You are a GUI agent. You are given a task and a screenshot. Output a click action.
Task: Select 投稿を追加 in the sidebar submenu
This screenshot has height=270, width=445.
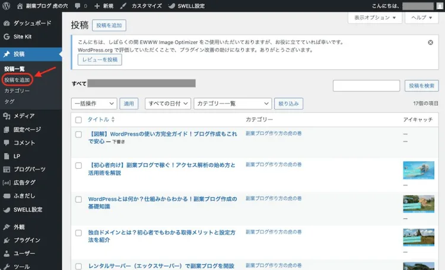pos(17,80)
